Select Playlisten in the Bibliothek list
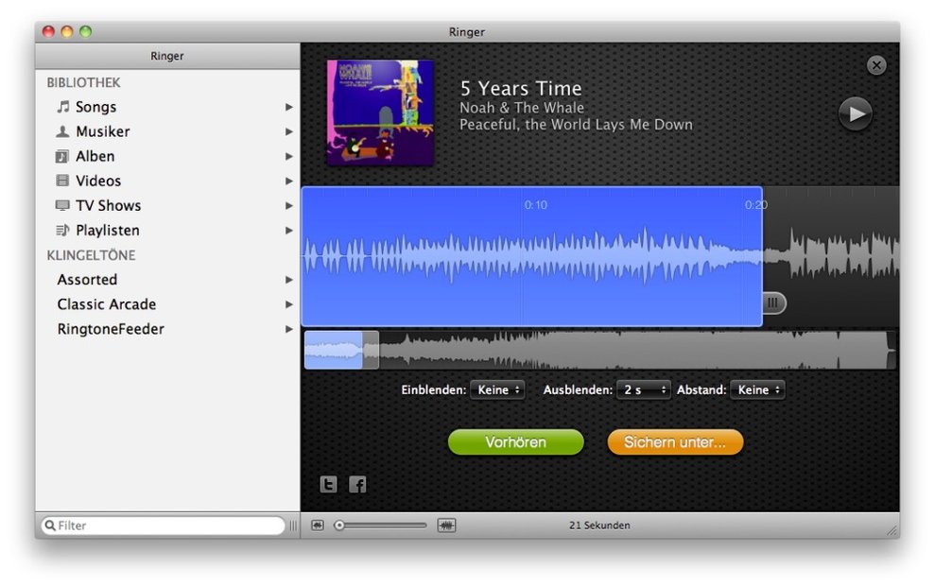The height and width of the screenshot is (587, 935). (167, 230)
